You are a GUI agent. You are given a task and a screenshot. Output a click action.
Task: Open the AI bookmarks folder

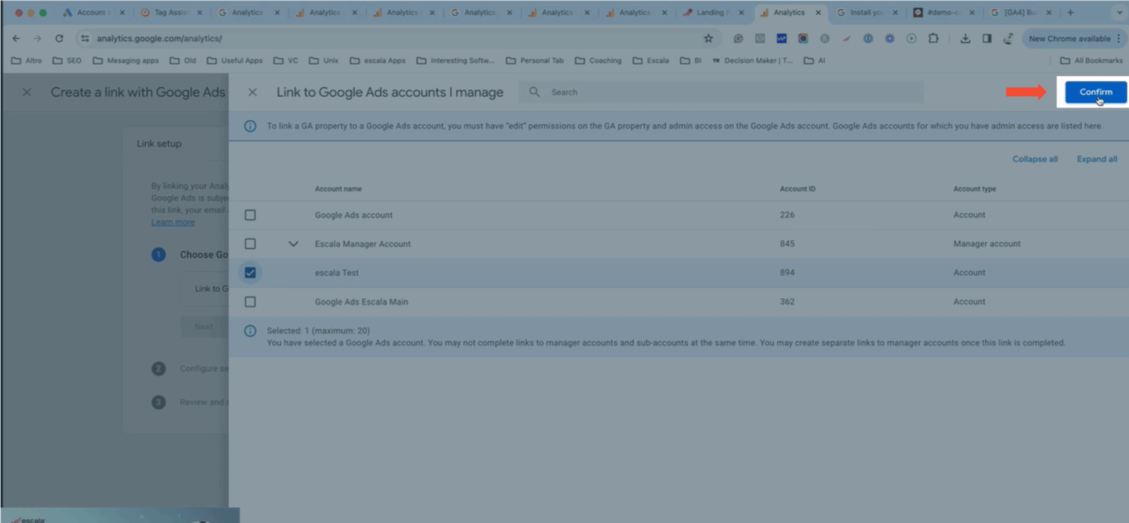pos(815,60)
